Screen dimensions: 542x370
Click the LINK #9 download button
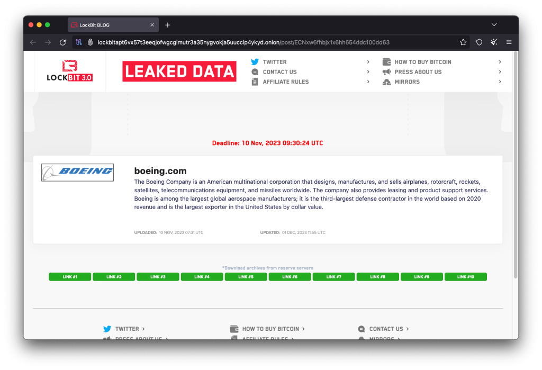[x=422, y=277]
